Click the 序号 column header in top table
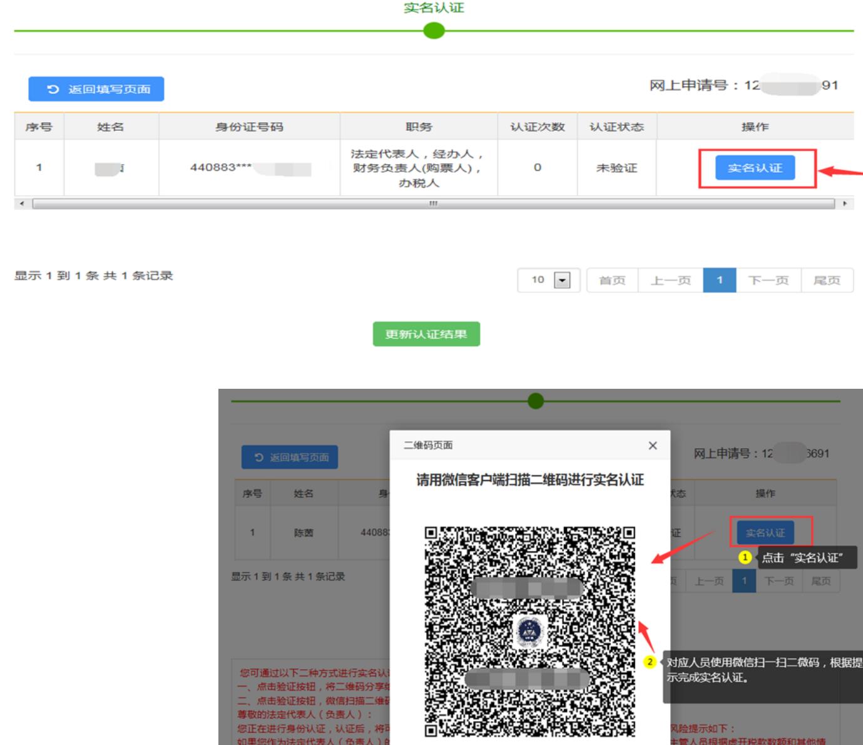 coord(39,126)
